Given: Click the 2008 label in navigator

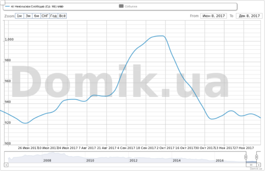Looking at the screenshot, I should (47, 160).
